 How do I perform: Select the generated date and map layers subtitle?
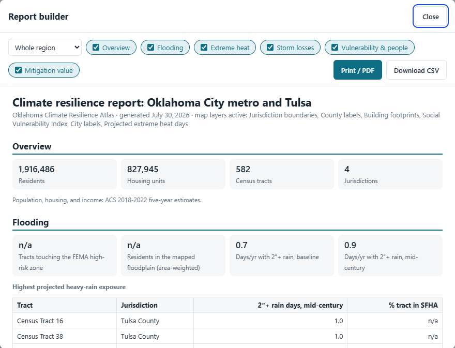226,119
